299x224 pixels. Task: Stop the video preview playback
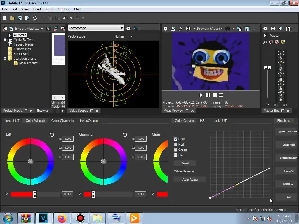[x=215, y=95]
